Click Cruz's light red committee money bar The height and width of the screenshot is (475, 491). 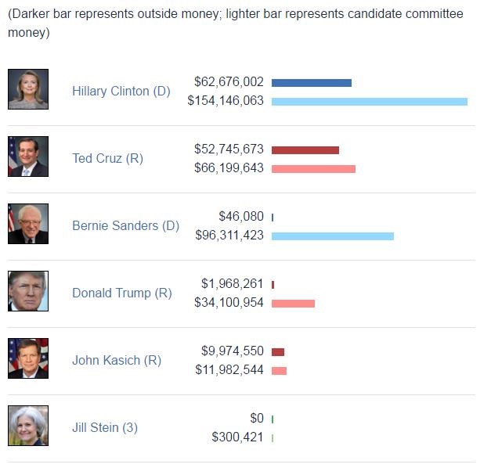pos(313,168)
